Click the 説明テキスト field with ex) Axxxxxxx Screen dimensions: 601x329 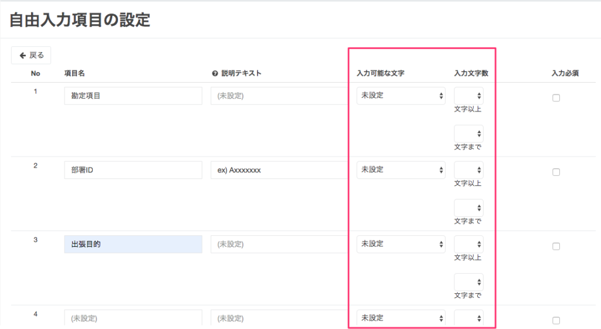279,170
